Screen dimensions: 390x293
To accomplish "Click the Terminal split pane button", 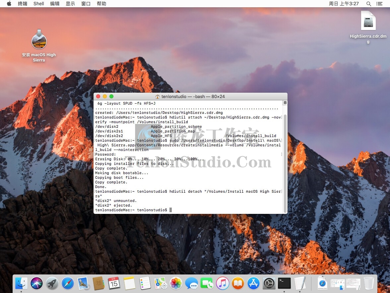I will (285, 103).
